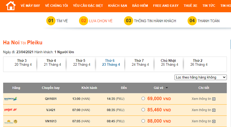Click Xem thông tin for flight VN1613

[201, 121]
